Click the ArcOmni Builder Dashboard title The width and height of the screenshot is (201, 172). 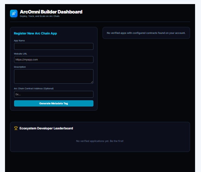51,12
